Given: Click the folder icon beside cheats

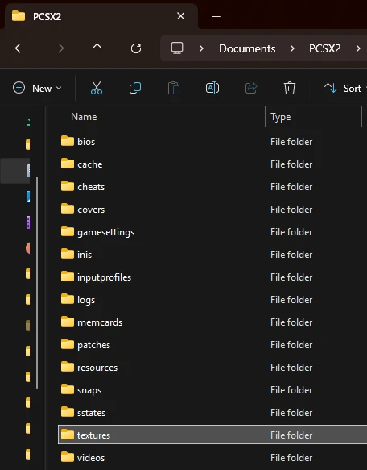Looking at the screenshot, I should [x=68, y=186].
